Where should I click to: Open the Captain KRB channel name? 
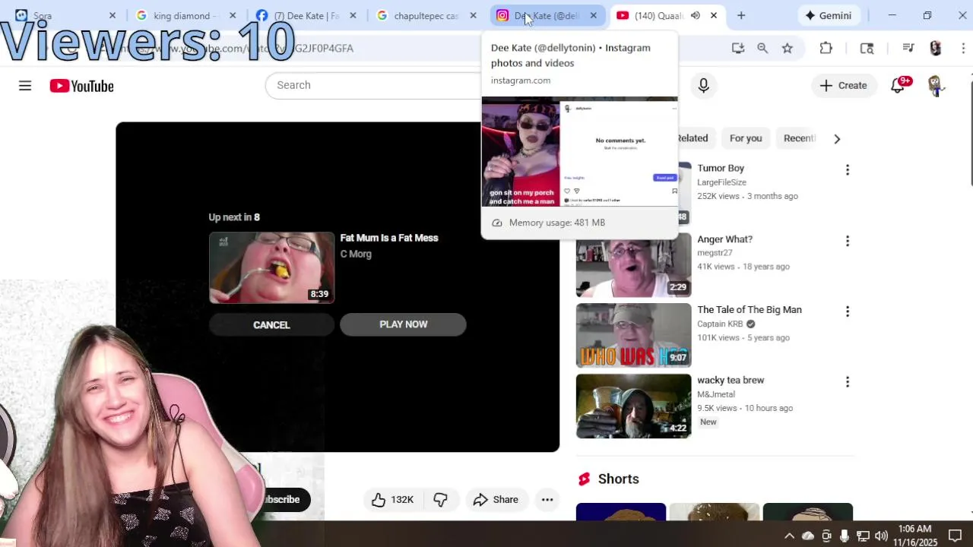(720, 324)
